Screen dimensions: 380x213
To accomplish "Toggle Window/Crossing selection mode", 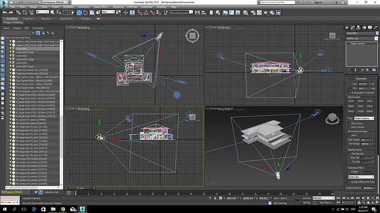I will (72, 12).
